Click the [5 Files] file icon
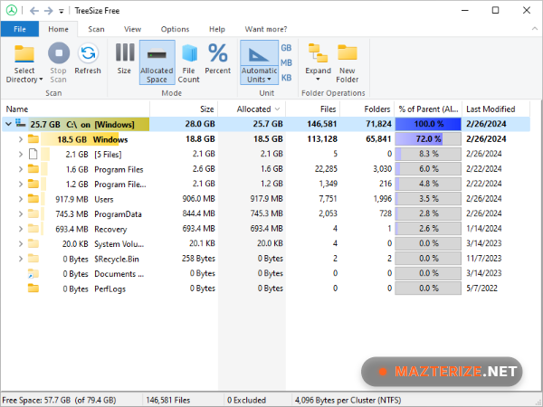Screen dimensions: 543x407 (x=33, y=154)
